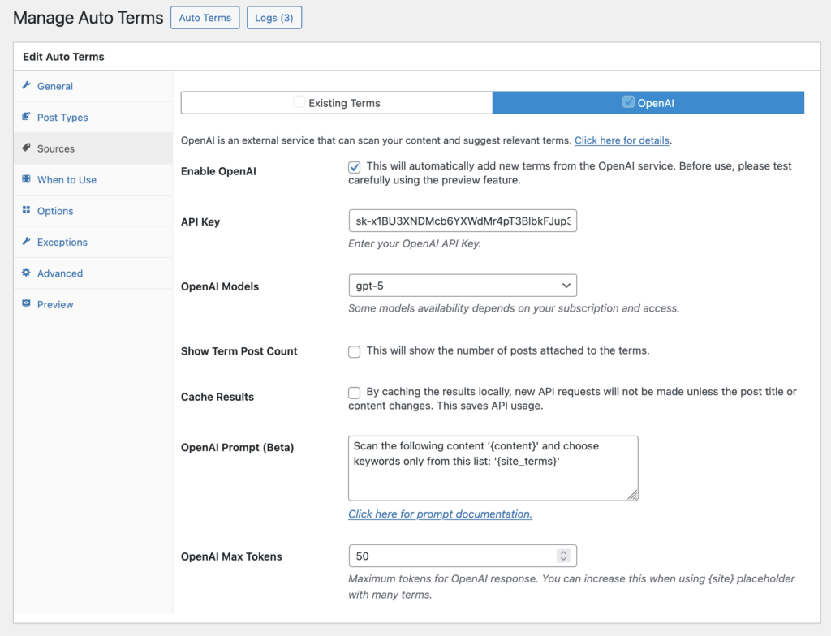The image size is (831, 636).
Task: Click the screen icon beside Preview
Action: click(x=27, y=304)
